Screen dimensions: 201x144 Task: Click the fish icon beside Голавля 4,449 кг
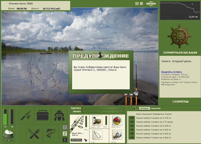click(x=132, y=126)
